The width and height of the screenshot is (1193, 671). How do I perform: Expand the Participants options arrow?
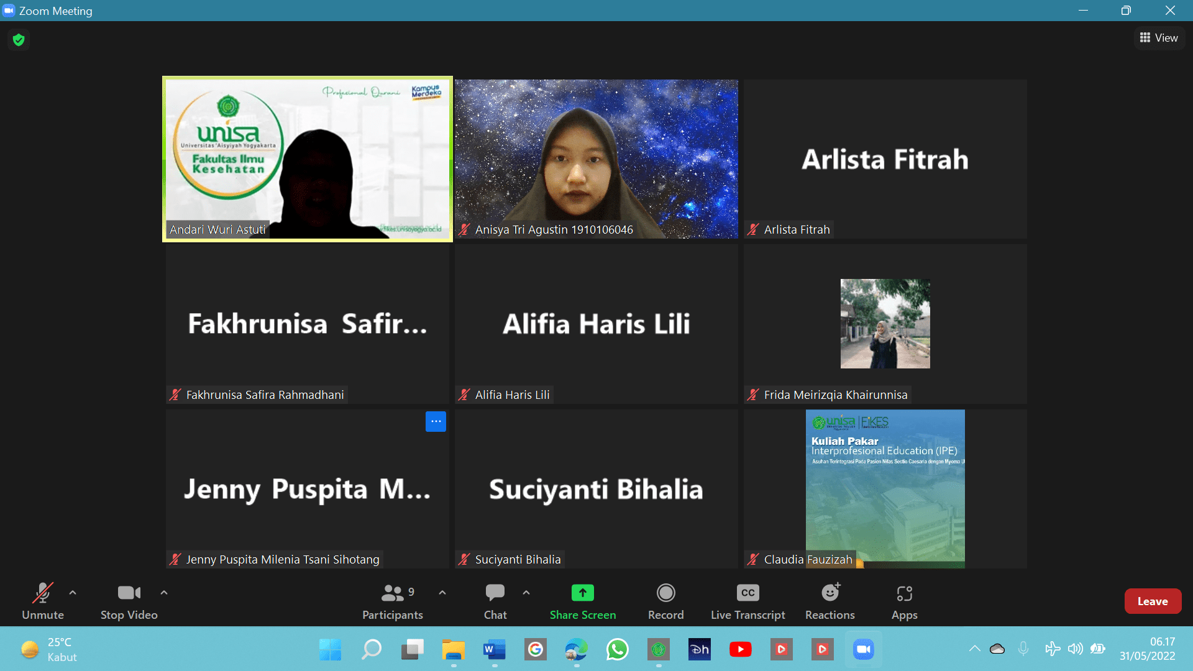click(442, 593)
